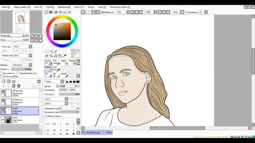This screenshot has width=255, height=143.
Task: Select the Eyedropper color picker tool
Action: point(65,56)
